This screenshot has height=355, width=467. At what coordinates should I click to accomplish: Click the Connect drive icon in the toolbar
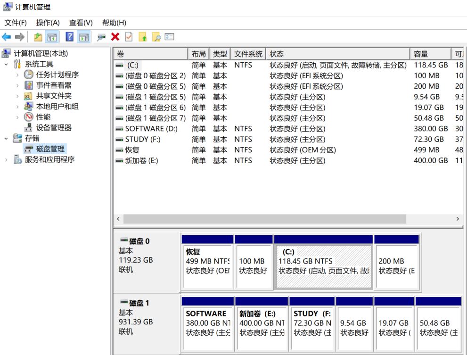tap(101, 37)
